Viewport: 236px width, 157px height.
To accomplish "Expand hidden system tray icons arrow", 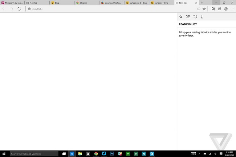I will pyautogui.click(x=199, y=154).
